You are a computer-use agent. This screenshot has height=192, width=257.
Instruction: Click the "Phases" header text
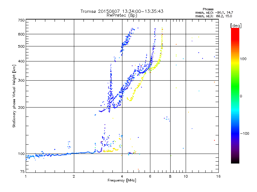[x=208, y=9]
